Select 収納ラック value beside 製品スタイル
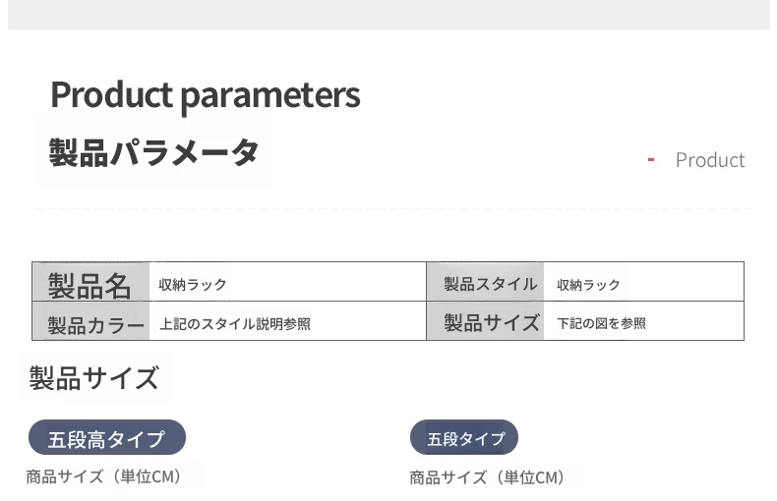The image size is (777, 501). pyautogui.click(x=588, y=285)
